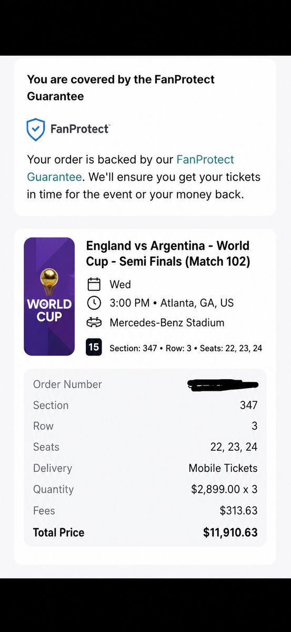Click the clock icon beside 3:00 PM
This screenshot has width=291, height=632.
coord(94,303)
